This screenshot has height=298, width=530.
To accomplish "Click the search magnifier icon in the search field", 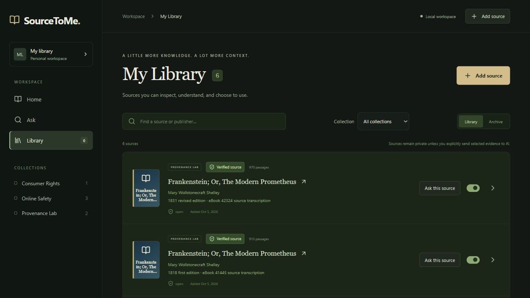I will coord(132,121).
